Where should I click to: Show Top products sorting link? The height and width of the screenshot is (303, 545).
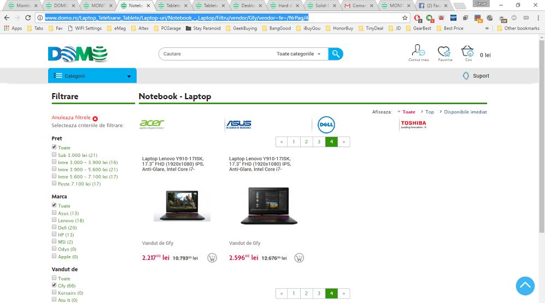click(x=430, y=112)
